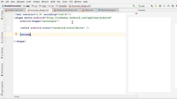Click the red error indicator icon
177x99 pixels.
[136, 13]
